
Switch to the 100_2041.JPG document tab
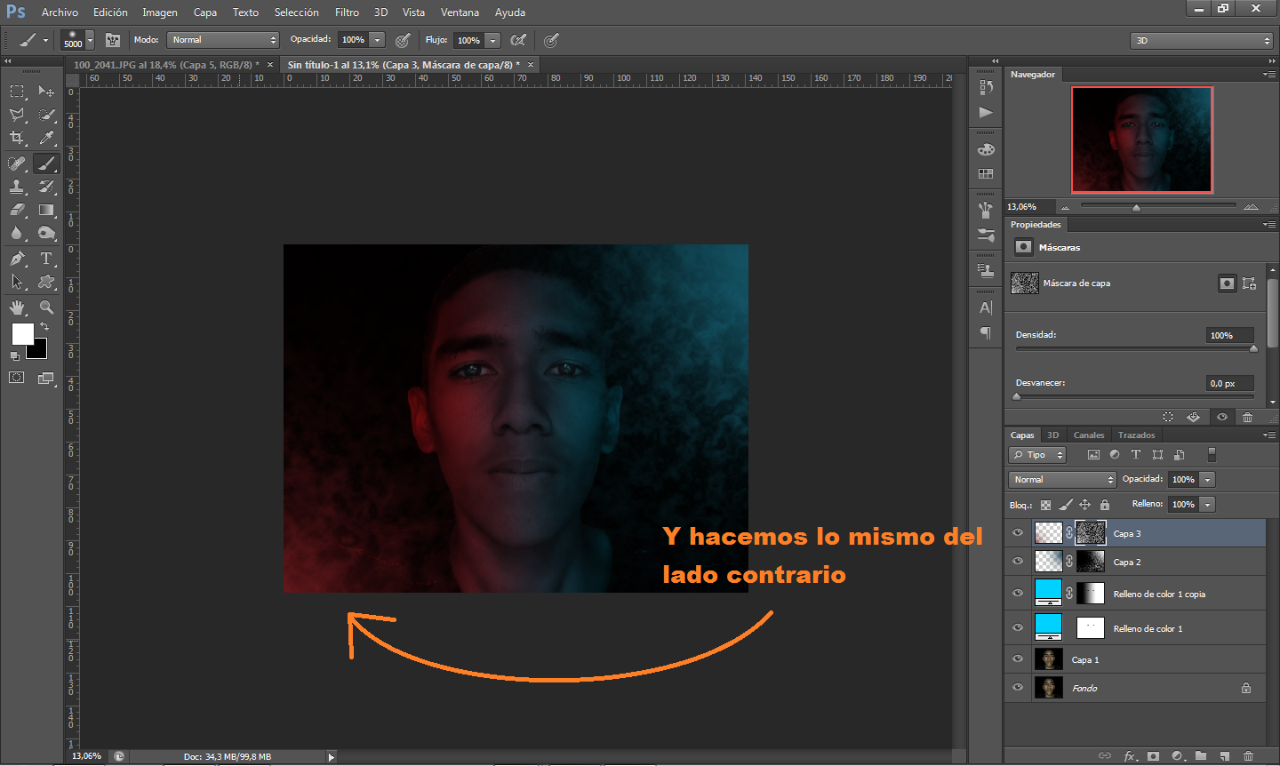[166, 65]
